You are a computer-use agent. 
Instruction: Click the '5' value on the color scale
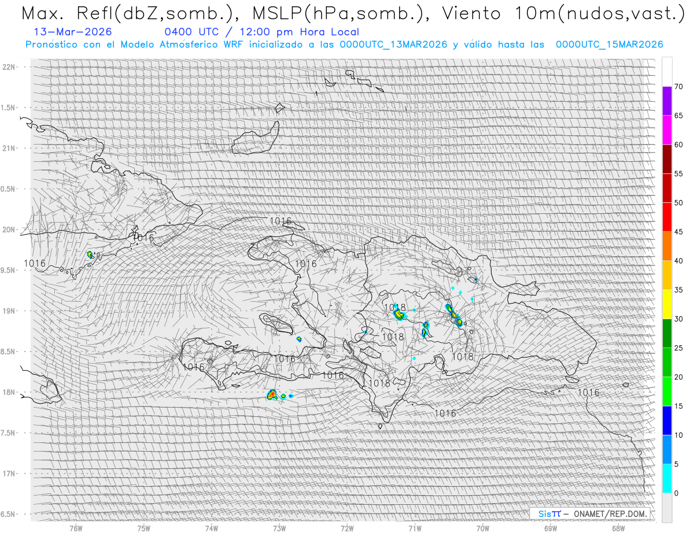click(676, 464)
